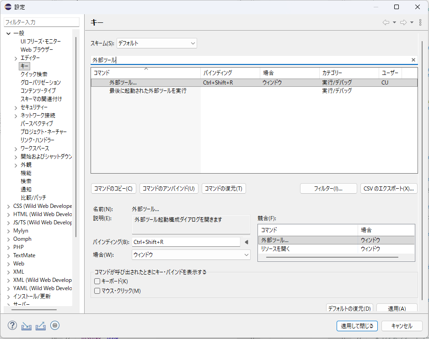Enable the キーボード(K) checkbox
Viewport: 429px width, 339px height.
point(97,281)
